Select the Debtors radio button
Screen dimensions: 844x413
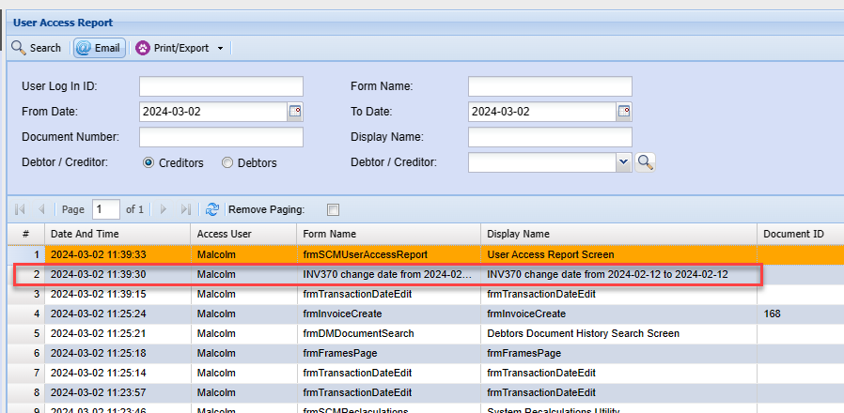tap(227, 163)
